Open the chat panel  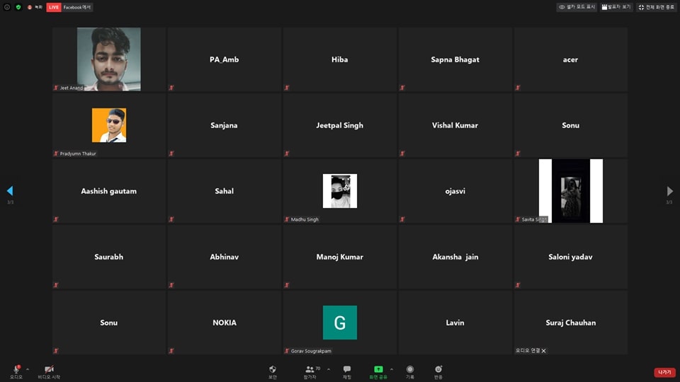coord(347,369)
